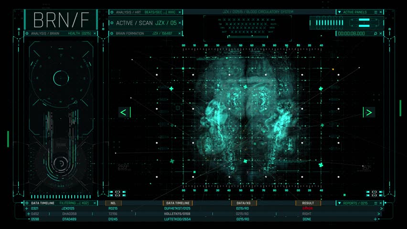The width and height of the screenshot is (407, 229).
Task: Toggle the Brain Formation circle indicator
Action: click(112, 33)
